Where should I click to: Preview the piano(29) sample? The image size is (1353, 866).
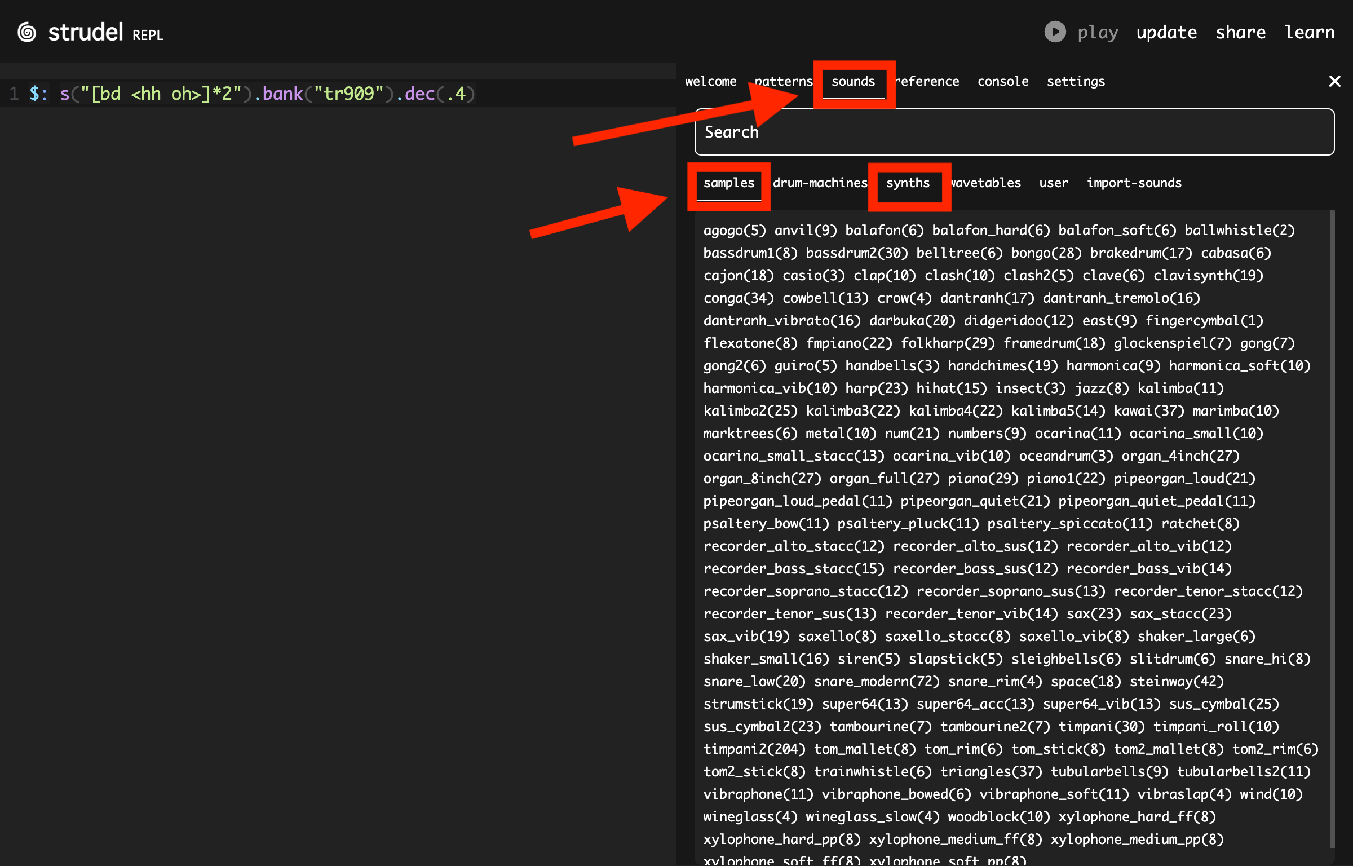pos(983,479)
